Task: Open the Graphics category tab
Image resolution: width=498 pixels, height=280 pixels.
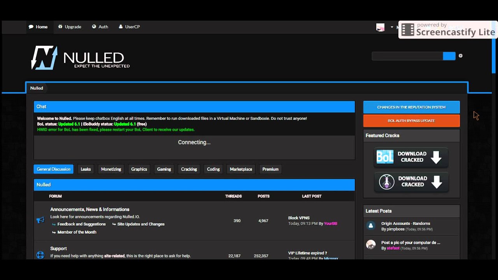Action: pyautogui.click(x=139, y=169)
